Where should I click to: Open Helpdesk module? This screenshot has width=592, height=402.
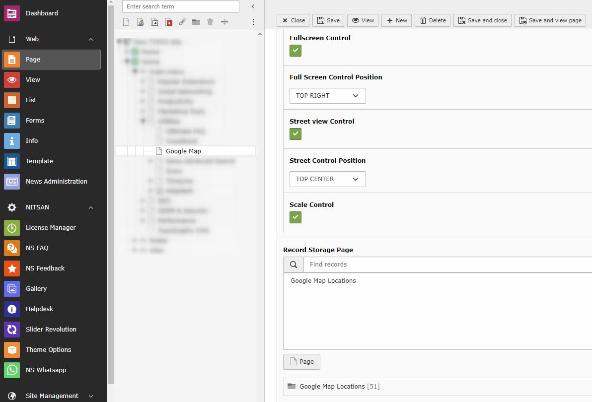(x=51, y=309)
